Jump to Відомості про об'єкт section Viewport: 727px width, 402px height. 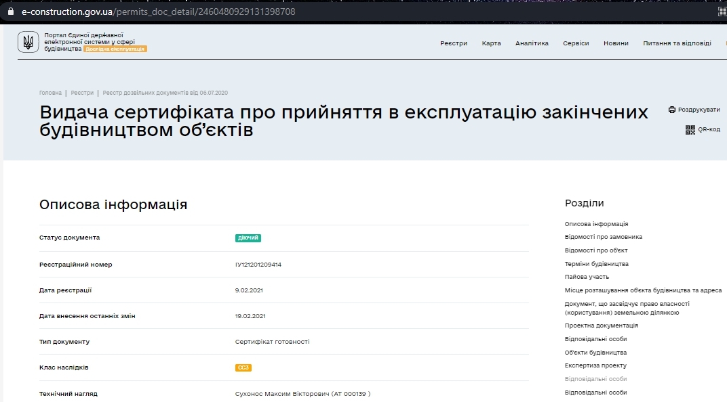(x=596, y=250)
